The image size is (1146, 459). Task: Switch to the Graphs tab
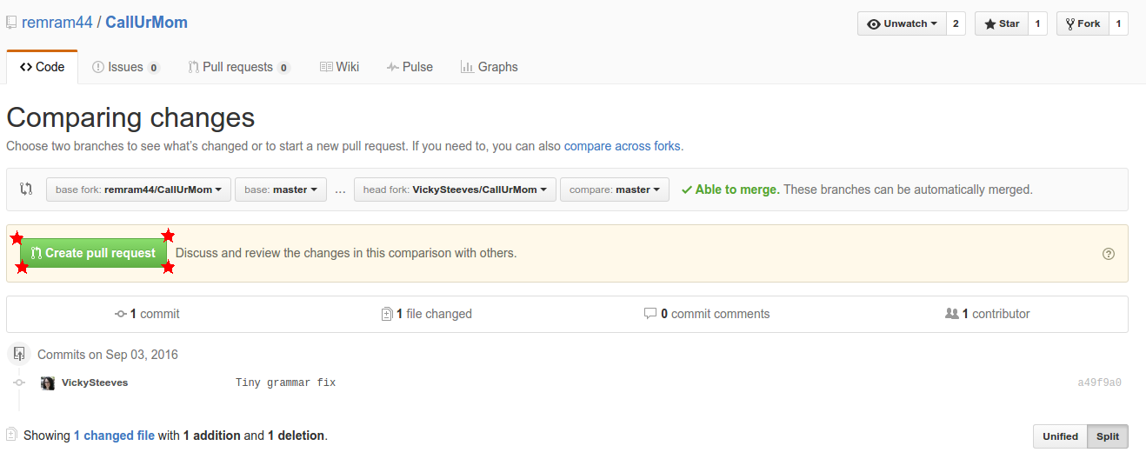point(489,67)
